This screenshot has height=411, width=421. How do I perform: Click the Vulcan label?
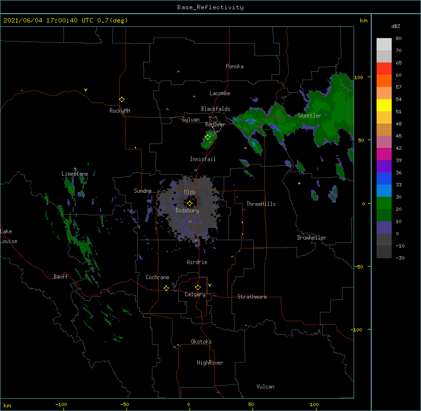(x=265, y=387)
